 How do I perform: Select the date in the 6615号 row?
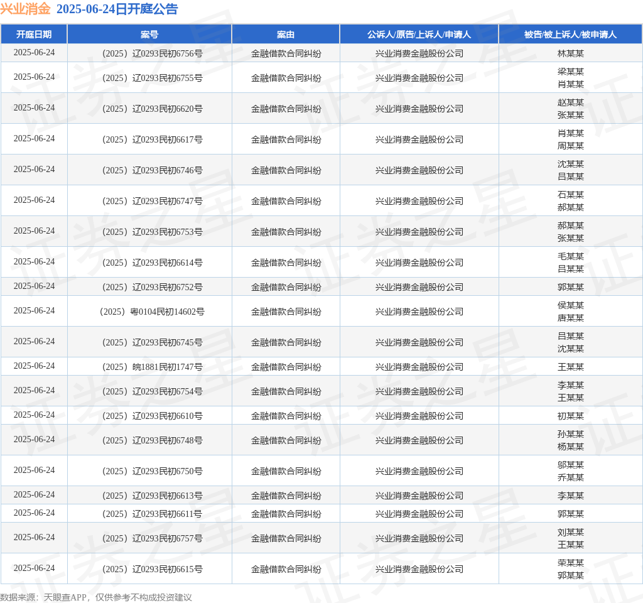pyautogui.click(x=34, y=568)
